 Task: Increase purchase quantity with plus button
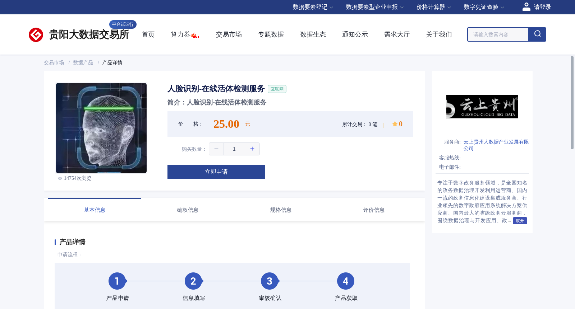tap(252, 149)
